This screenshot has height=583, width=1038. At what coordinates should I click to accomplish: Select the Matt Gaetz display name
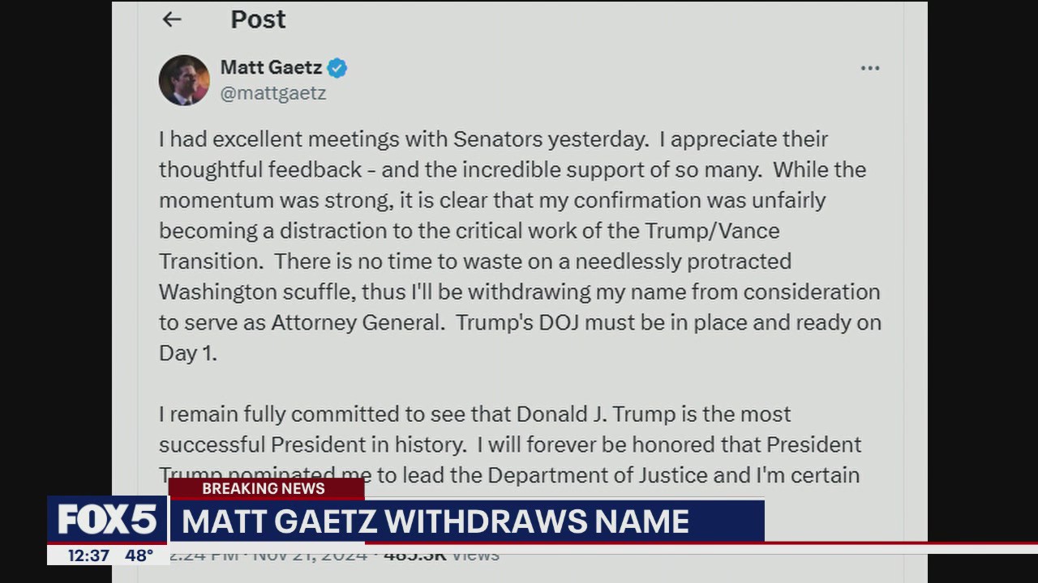click(x=271, y=68)
